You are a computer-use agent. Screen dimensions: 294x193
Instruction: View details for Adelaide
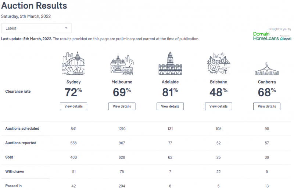170,106
